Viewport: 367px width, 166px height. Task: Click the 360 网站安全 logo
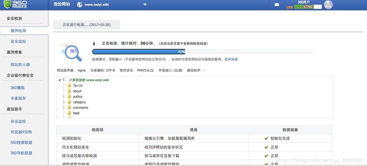coord(16,4)
